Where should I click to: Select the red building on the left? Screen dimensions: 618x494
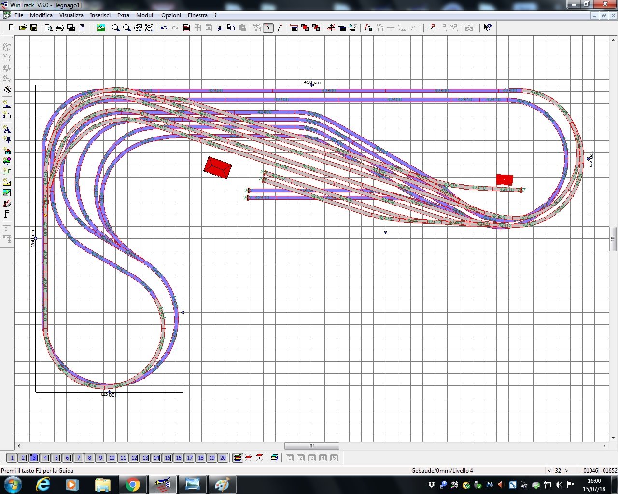pyautogui.click(x=218, y=167)
